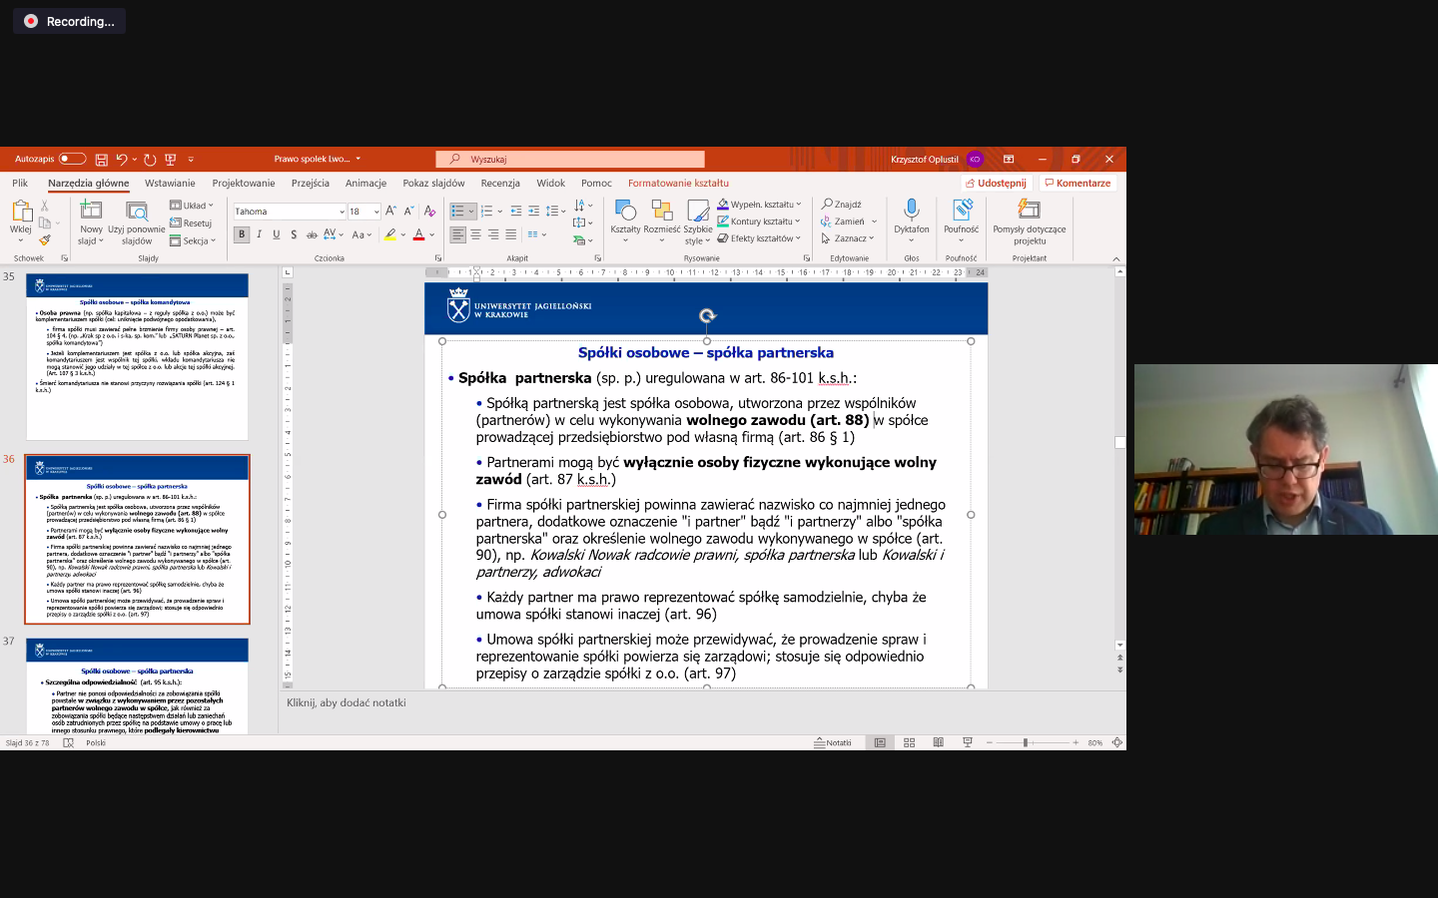
Task: Clear all formatting with the eraser A icon
Action: pos(429,211)
